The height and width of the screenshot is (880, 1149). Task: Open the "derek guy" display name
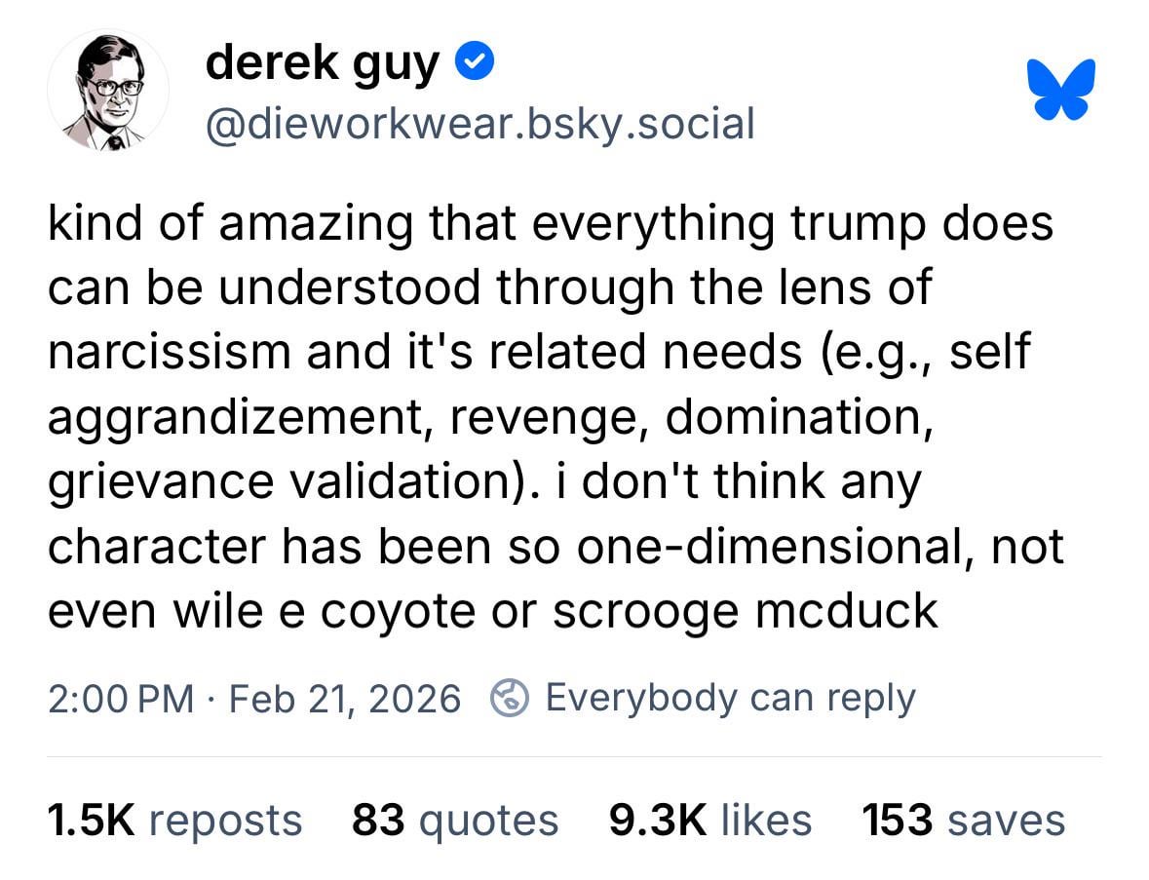[x=323, y=64]
